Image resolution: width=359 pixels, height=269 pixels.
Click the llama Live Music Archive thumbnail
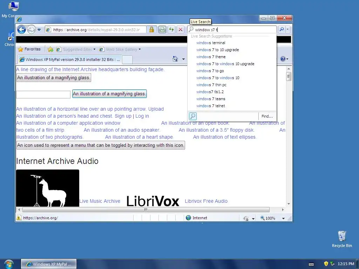click(x=48, y=188)
